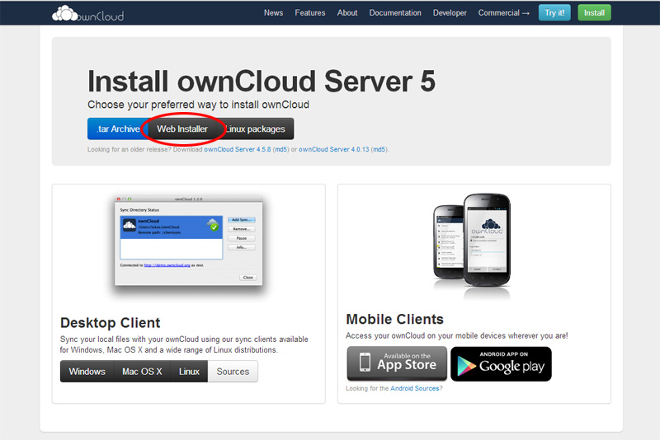Choose the Web Installer option
The height and width of the screenshot is (440, 660).
click(182, 129)
